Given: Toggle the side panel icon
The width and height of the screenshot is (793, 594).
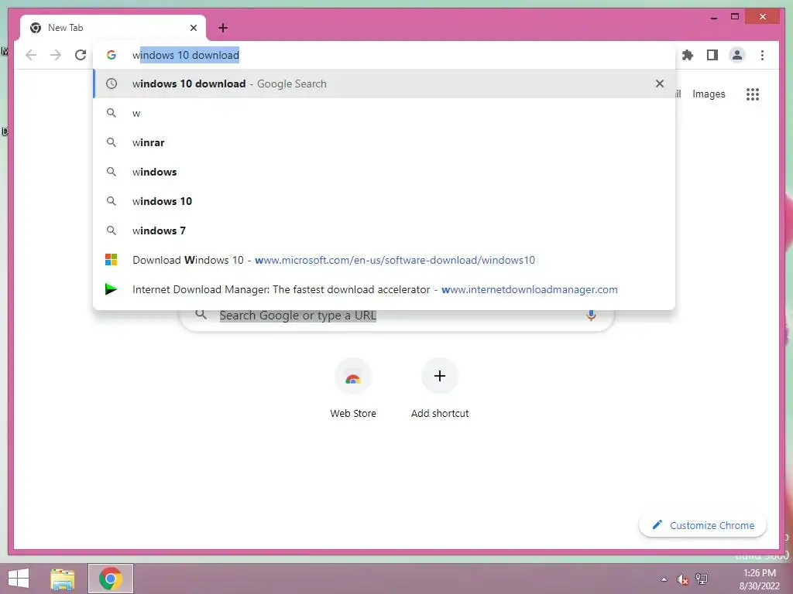Looking at the screenshot, I should [x=712, y=55].
